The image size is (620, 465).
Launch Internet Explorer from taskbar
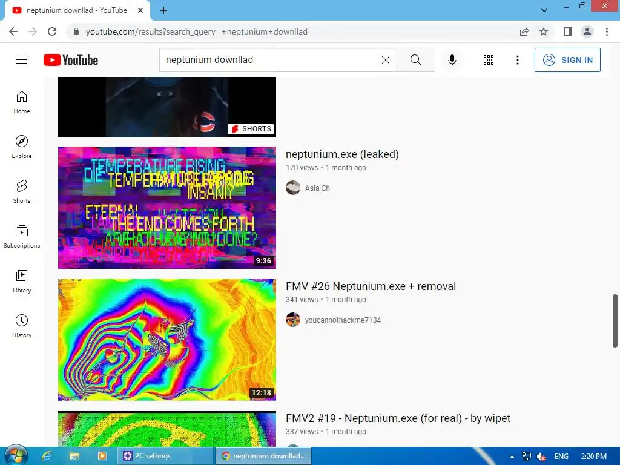pyautogui.click(x=47, y=456)
